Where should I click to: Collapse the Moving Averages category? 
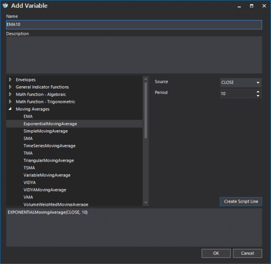point(10,109)
